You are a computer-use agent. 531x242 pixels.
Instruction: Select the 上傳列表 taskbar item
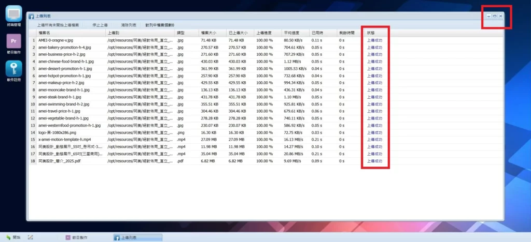pyautogui.click(x=137, y=237)
